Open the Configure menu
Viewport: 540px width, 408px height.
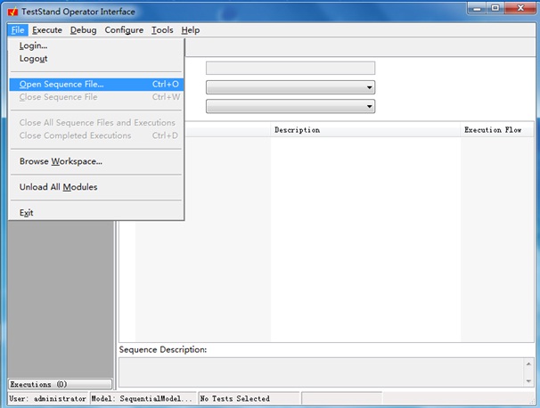(x=124, y=30)
